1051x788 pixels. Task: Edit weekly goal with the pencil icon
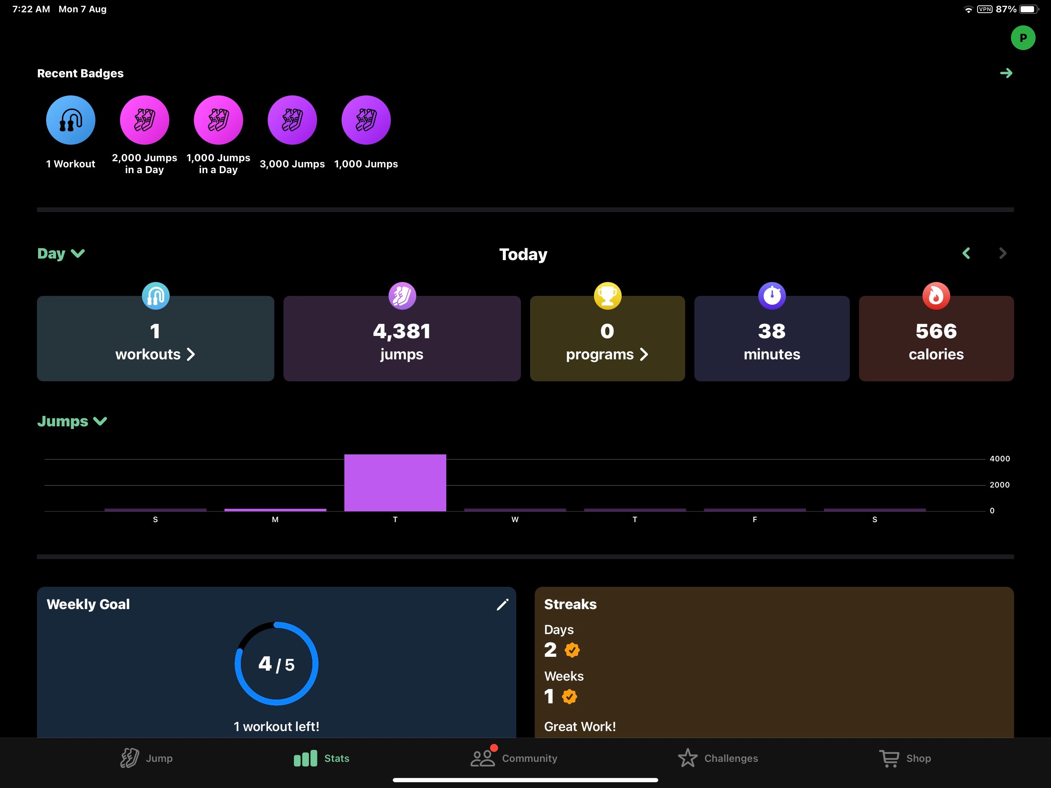pyautogui.click(x=502, y=604)
